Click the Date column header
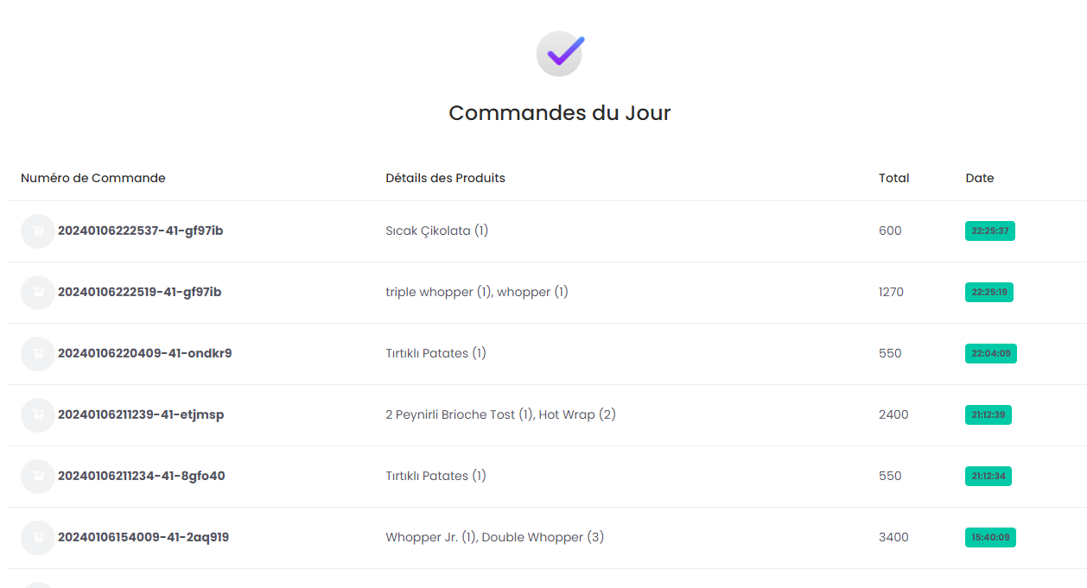Image resolution: width=1087 pixels, height=588 pixels. (x=980, y=178)
